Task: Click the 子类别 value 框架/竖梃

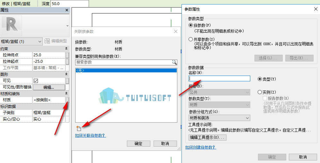Action: click(49, 113)
